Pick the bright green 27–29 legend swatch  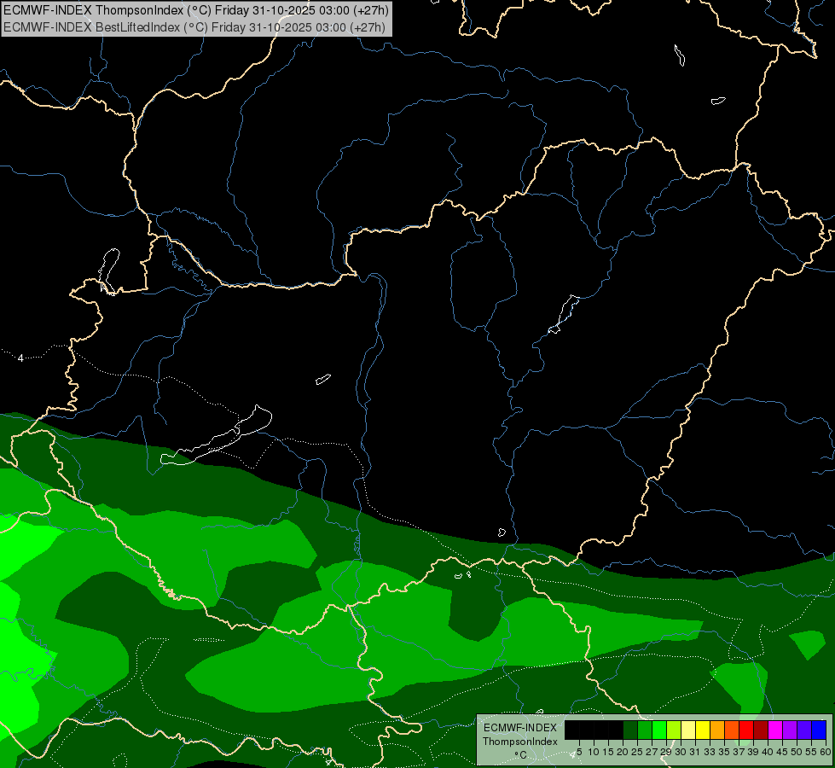coord(659,730)
